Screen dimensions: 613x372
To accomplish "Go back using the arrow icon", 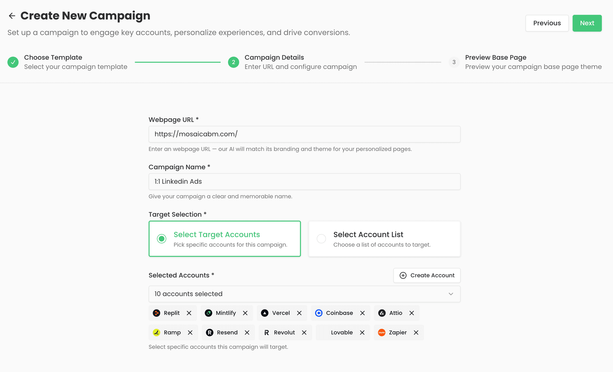I will tap(12, 16).
